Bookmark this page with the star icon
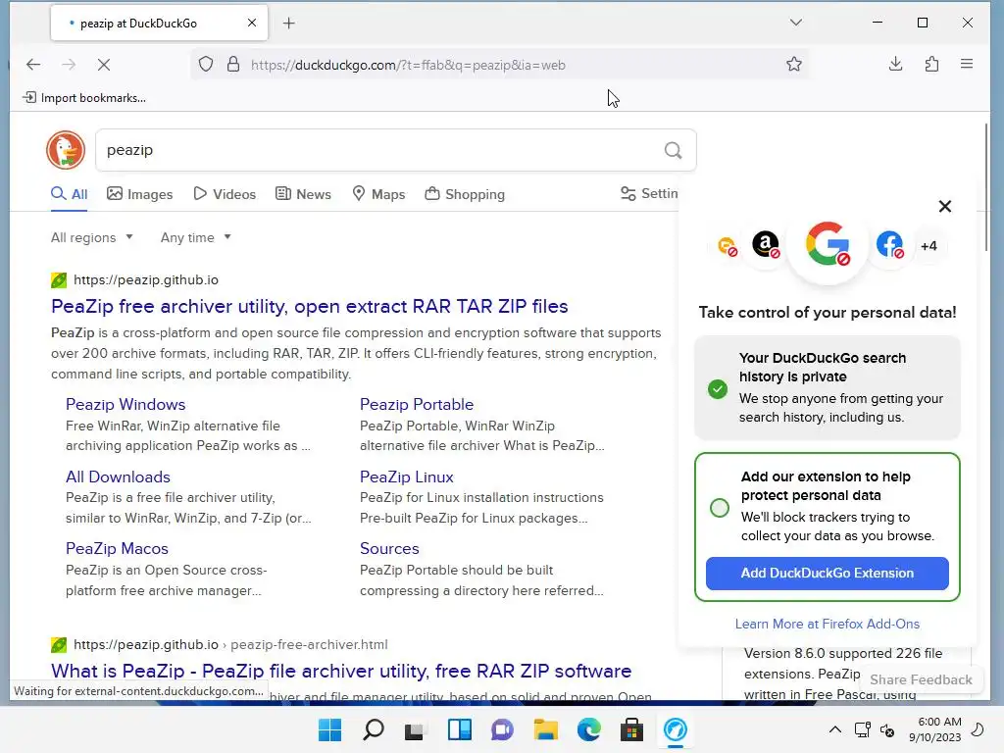1004x753 pixels. tap(794, 64)
